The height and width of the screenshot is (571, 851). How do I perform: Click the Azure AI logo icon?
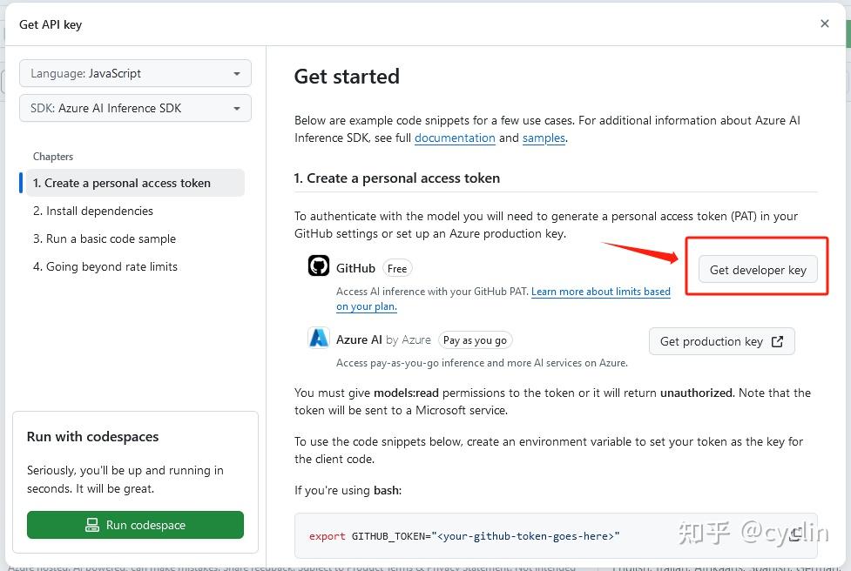(x=319, y=338)
